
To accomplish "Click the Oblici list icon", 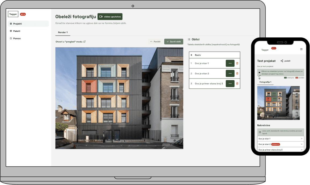I will pyautogui.click(x=189, y=39).
